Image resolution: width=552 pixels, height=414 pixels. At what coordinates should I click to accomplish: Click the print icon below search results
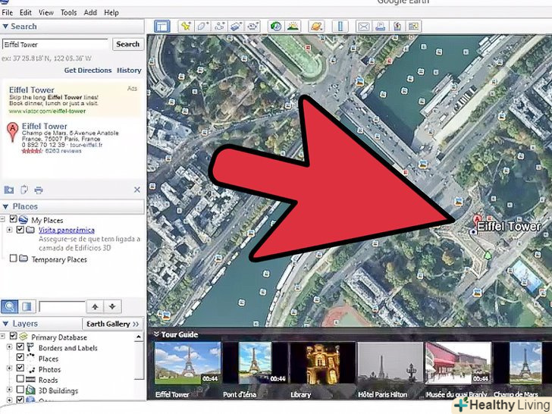tap(39, 190)
